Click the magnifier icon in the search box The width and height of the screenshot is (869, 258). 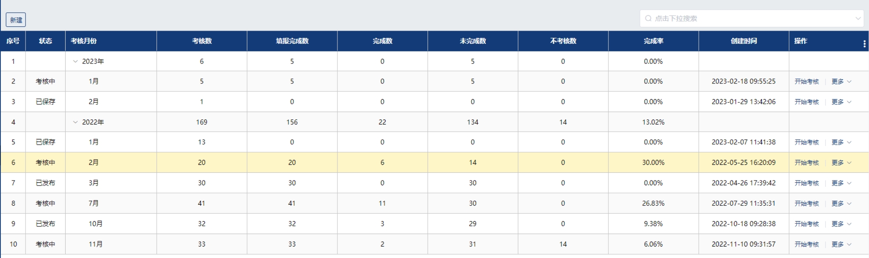(x=648, y=19)
